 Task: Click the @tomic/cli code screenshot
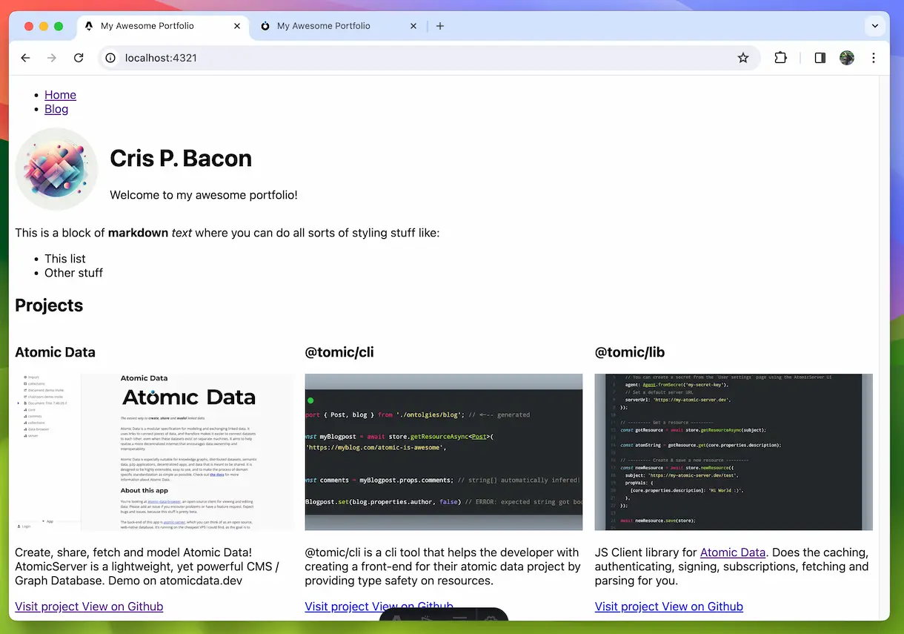click(x=444, y=452)
